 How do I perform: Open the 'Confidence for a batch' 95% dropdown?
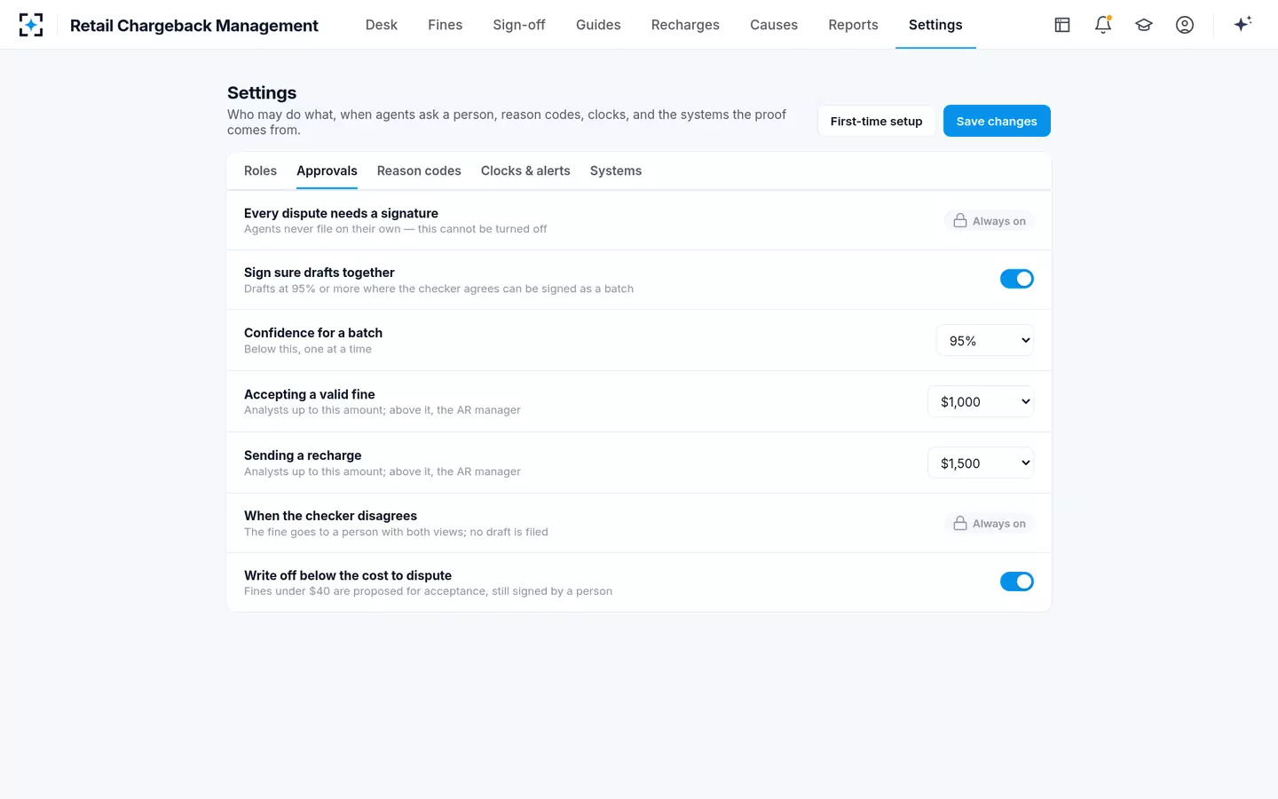pyautogui.click(x=985, y=340)
